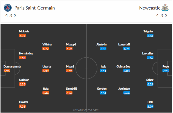Viewport: 173px width, 113px height.
Task: Select player Skriniar on the pitch
Action: [x=24, y=80]
